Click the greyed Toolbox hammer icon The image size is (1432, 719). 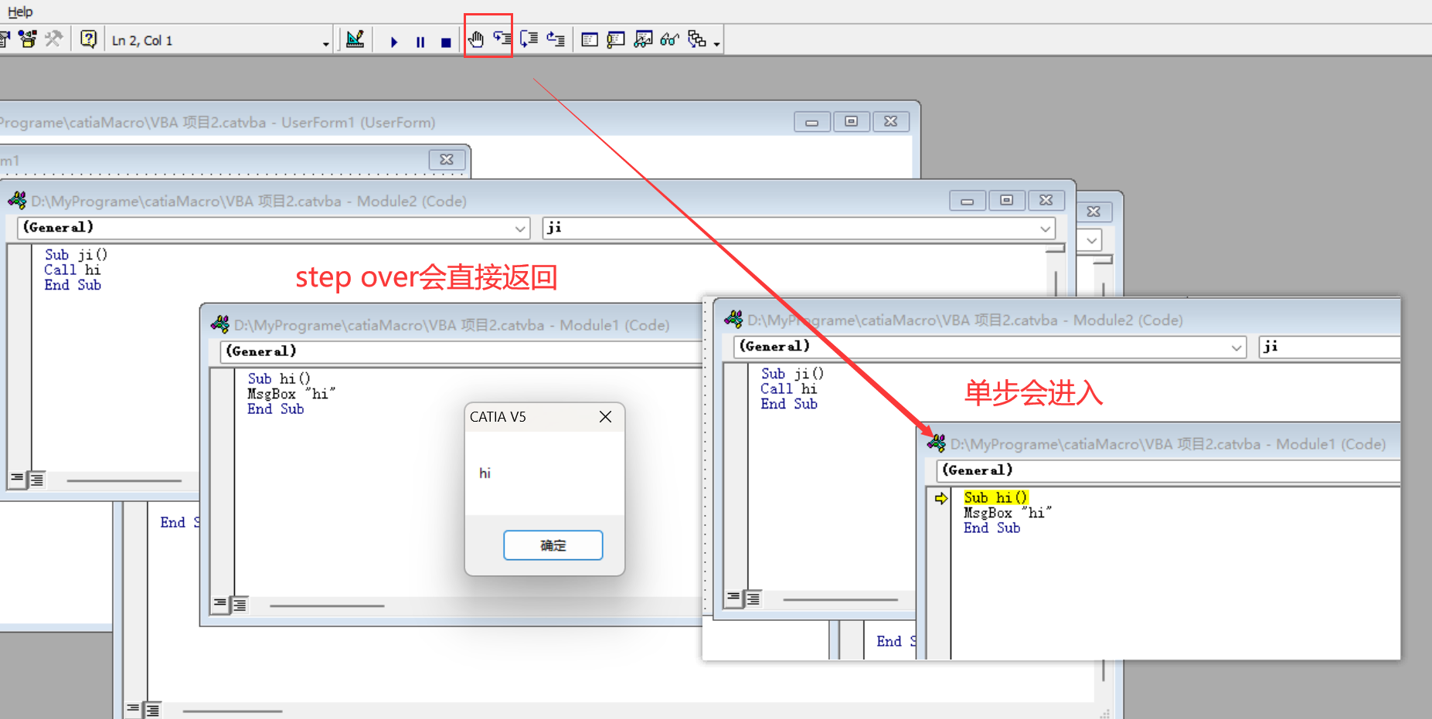54,39
